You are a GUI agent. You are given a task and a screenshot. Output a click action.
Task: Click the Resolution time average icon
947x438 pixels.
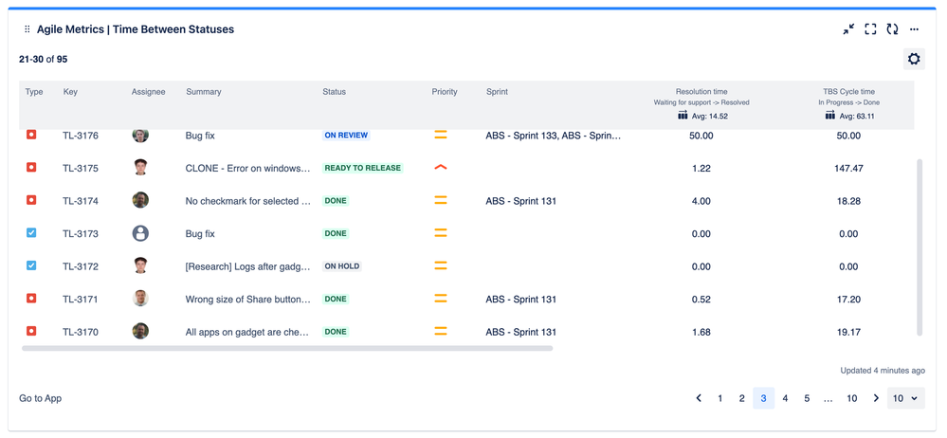point(683,116)
